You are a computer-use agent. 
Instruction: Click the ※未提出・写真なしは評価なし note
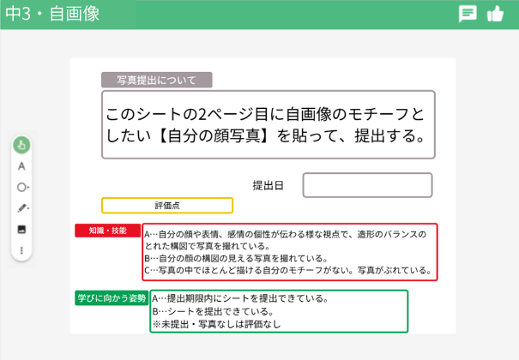216,325
